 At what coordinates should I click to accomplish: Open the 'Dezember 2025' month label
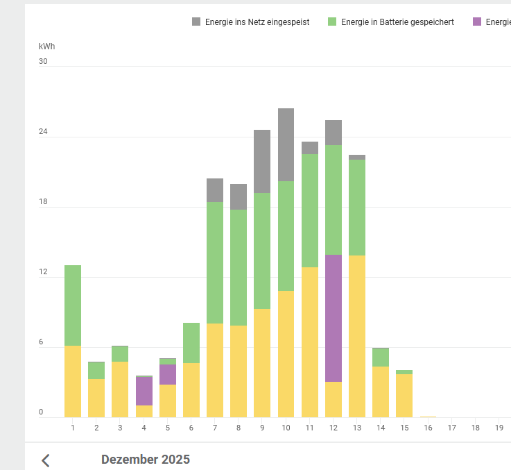pyautogui.click(x=146, y=460)
